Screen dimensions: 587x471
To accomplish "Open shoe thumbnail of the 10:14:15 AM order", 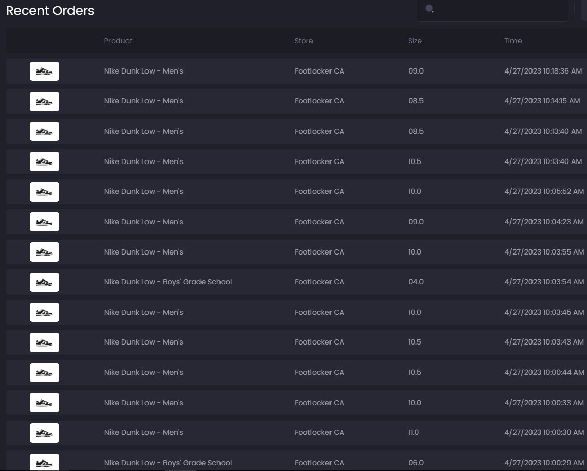I will click(x=45, y=101).
